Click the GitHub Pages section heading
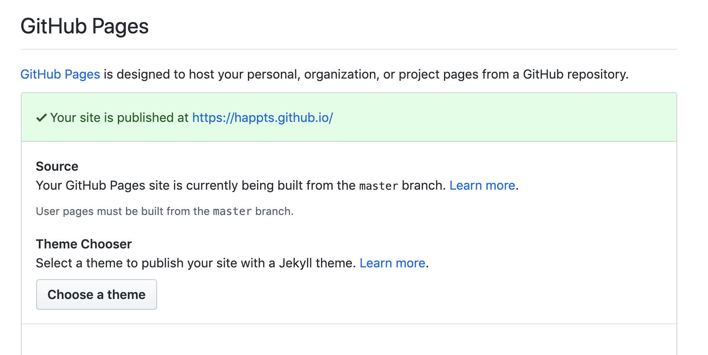 click(x=84, y=26)
